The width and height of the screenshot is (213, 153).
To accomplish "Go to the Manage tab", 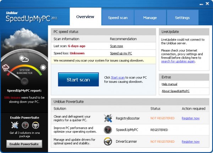I will [x=150, y=18].
